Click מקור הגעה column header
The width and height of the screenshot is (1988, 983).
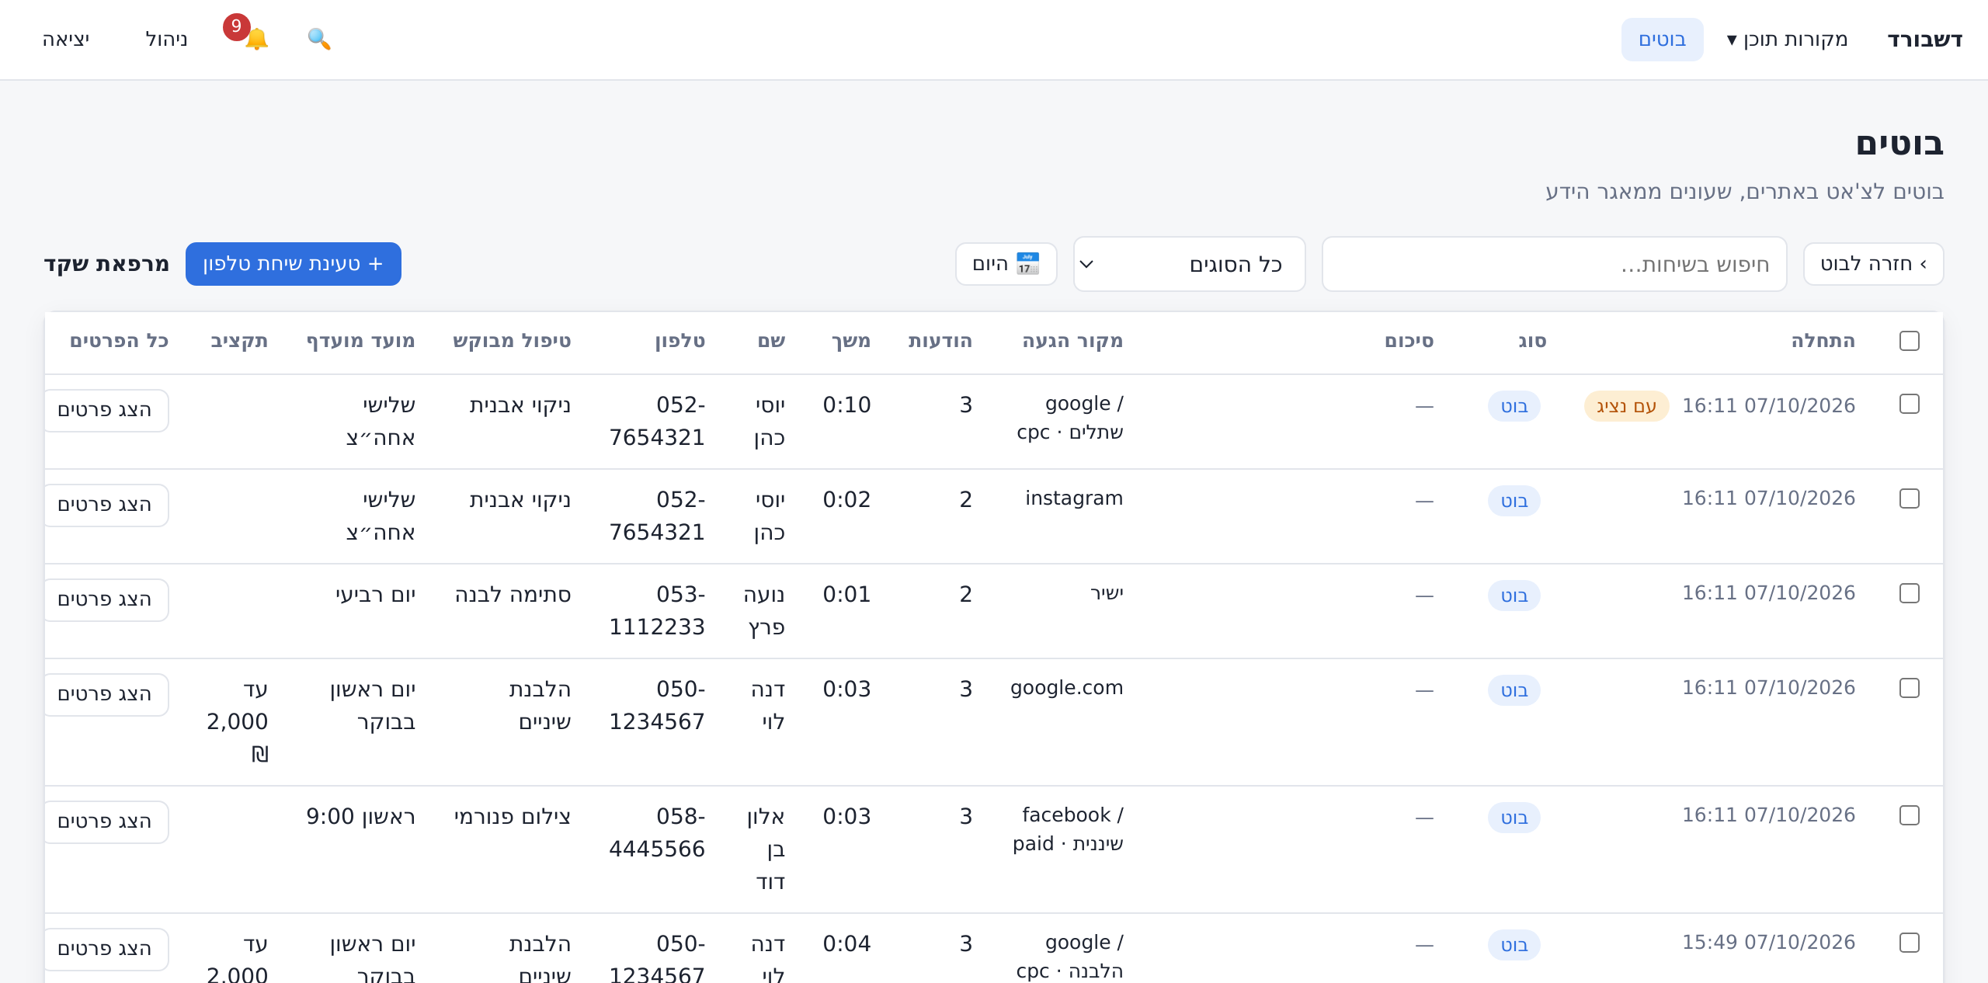1072,341
